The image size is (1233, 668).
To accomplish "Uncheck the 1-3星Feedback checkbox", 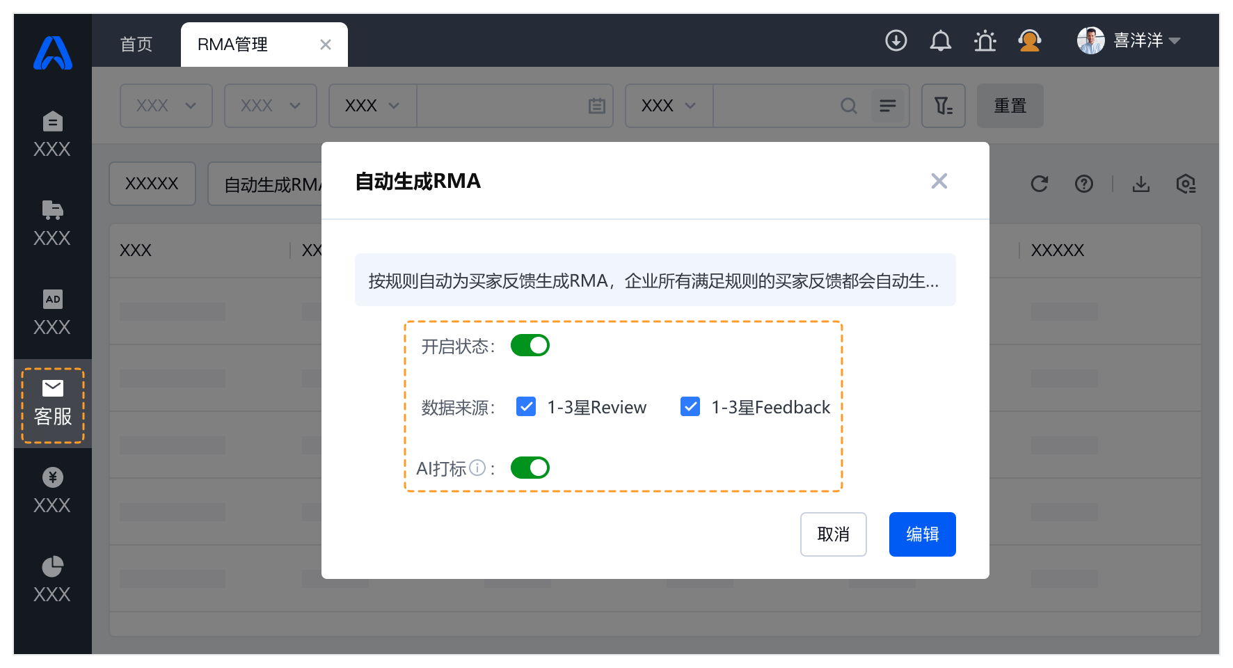I will pyautogui.click(x=690, y=406).
